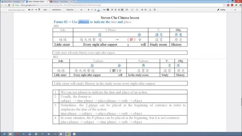Click the 'T.phrast' underlined word in row 3

[x=92, y=105]
